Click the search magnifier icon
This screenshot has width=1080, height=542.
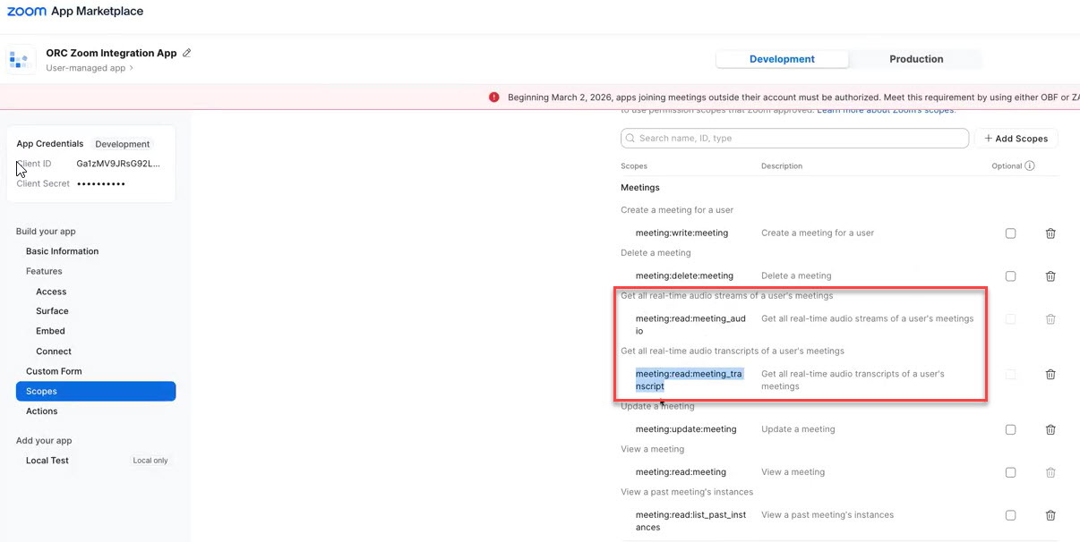631,139
